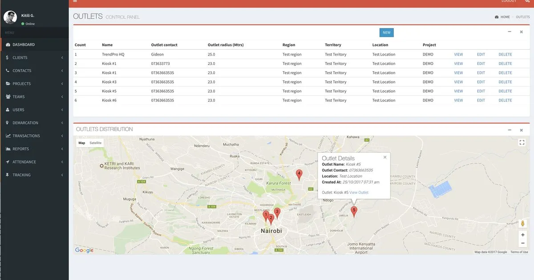Edit the TrendPro HQ outlet
The height and width of the screenshot is (280, 534).
click(x=481, y=55)
